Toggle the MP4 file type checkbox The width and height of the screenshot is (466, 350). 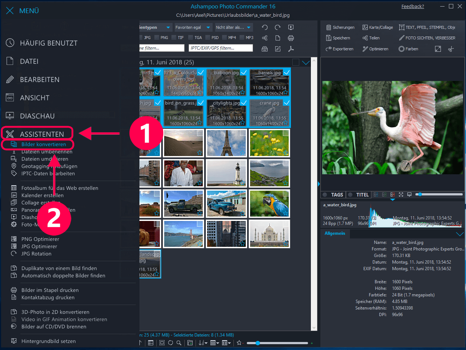[225, 38]
